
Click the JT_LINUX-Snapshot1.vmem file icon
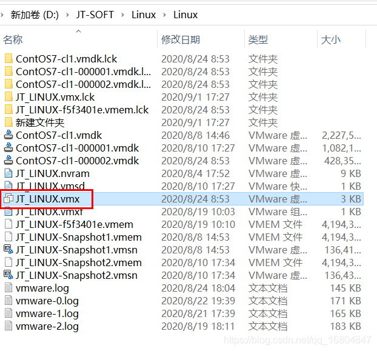tap(8, 237)
